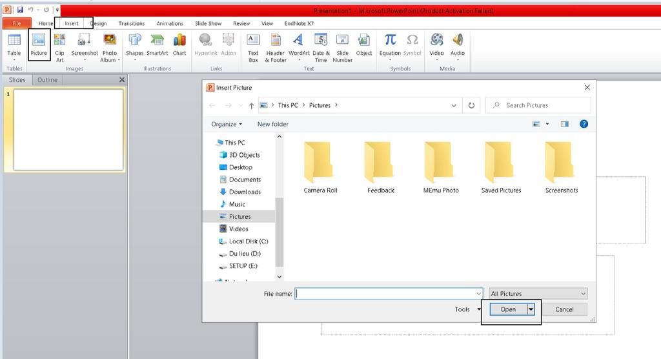
Task: Insert an Object
Action: pyautogui.click(x=364, y=45)
